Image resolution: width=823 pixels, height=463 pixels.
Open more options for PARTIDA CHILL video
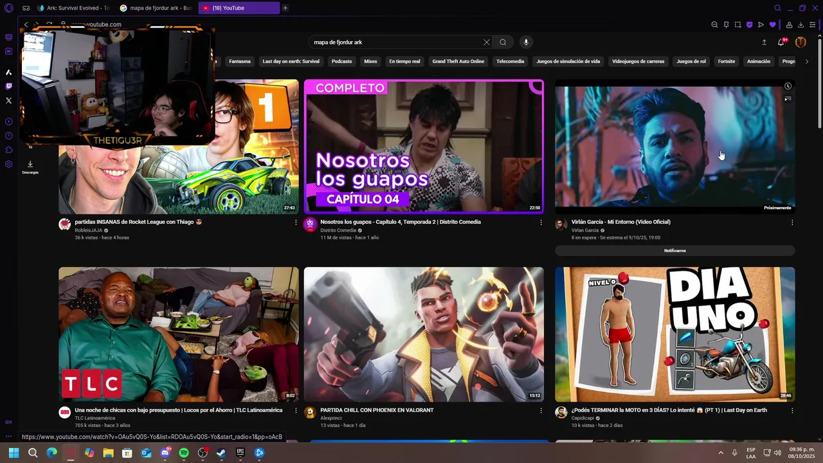pos(541,410)
